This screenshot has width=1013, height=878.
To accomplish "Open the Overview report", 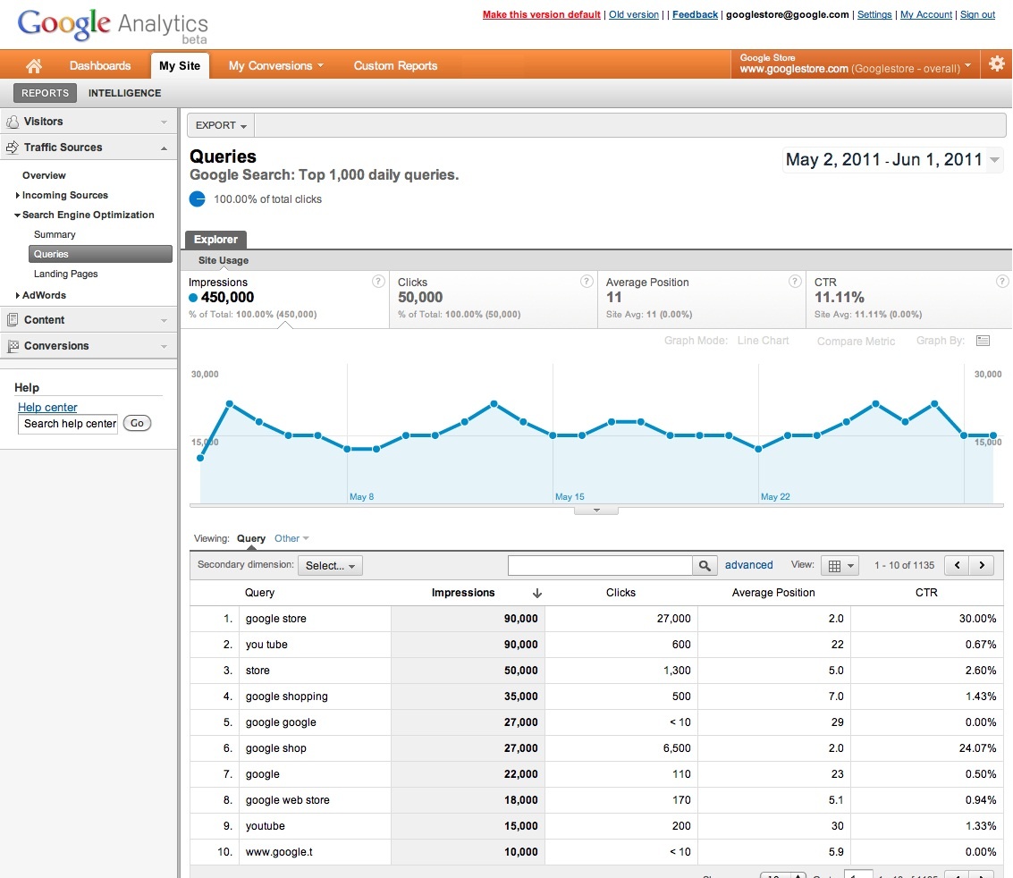I will click(44, 175).
